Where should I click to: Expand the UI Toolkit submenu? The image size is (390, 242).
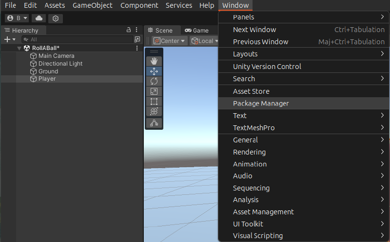tap(304, 224)
